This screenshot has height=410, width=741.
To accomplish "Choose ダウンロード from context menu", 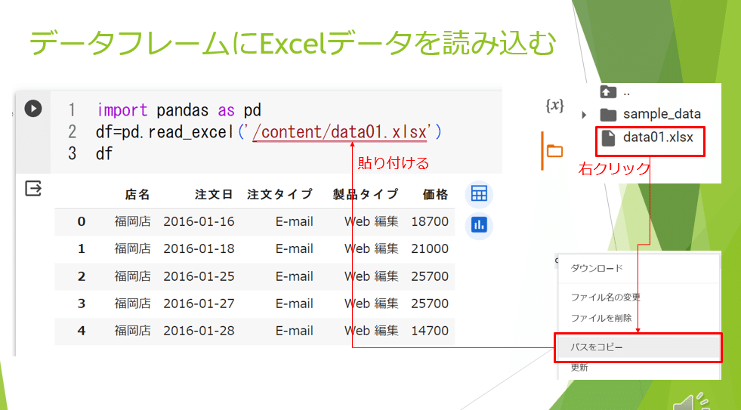I will pyautogui.click(x=597, y=268).
